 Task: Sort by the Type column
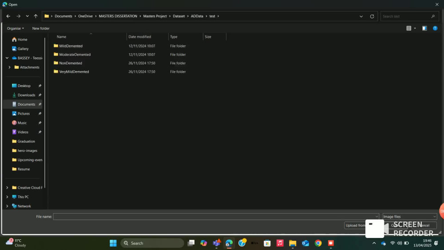[174, 37]
